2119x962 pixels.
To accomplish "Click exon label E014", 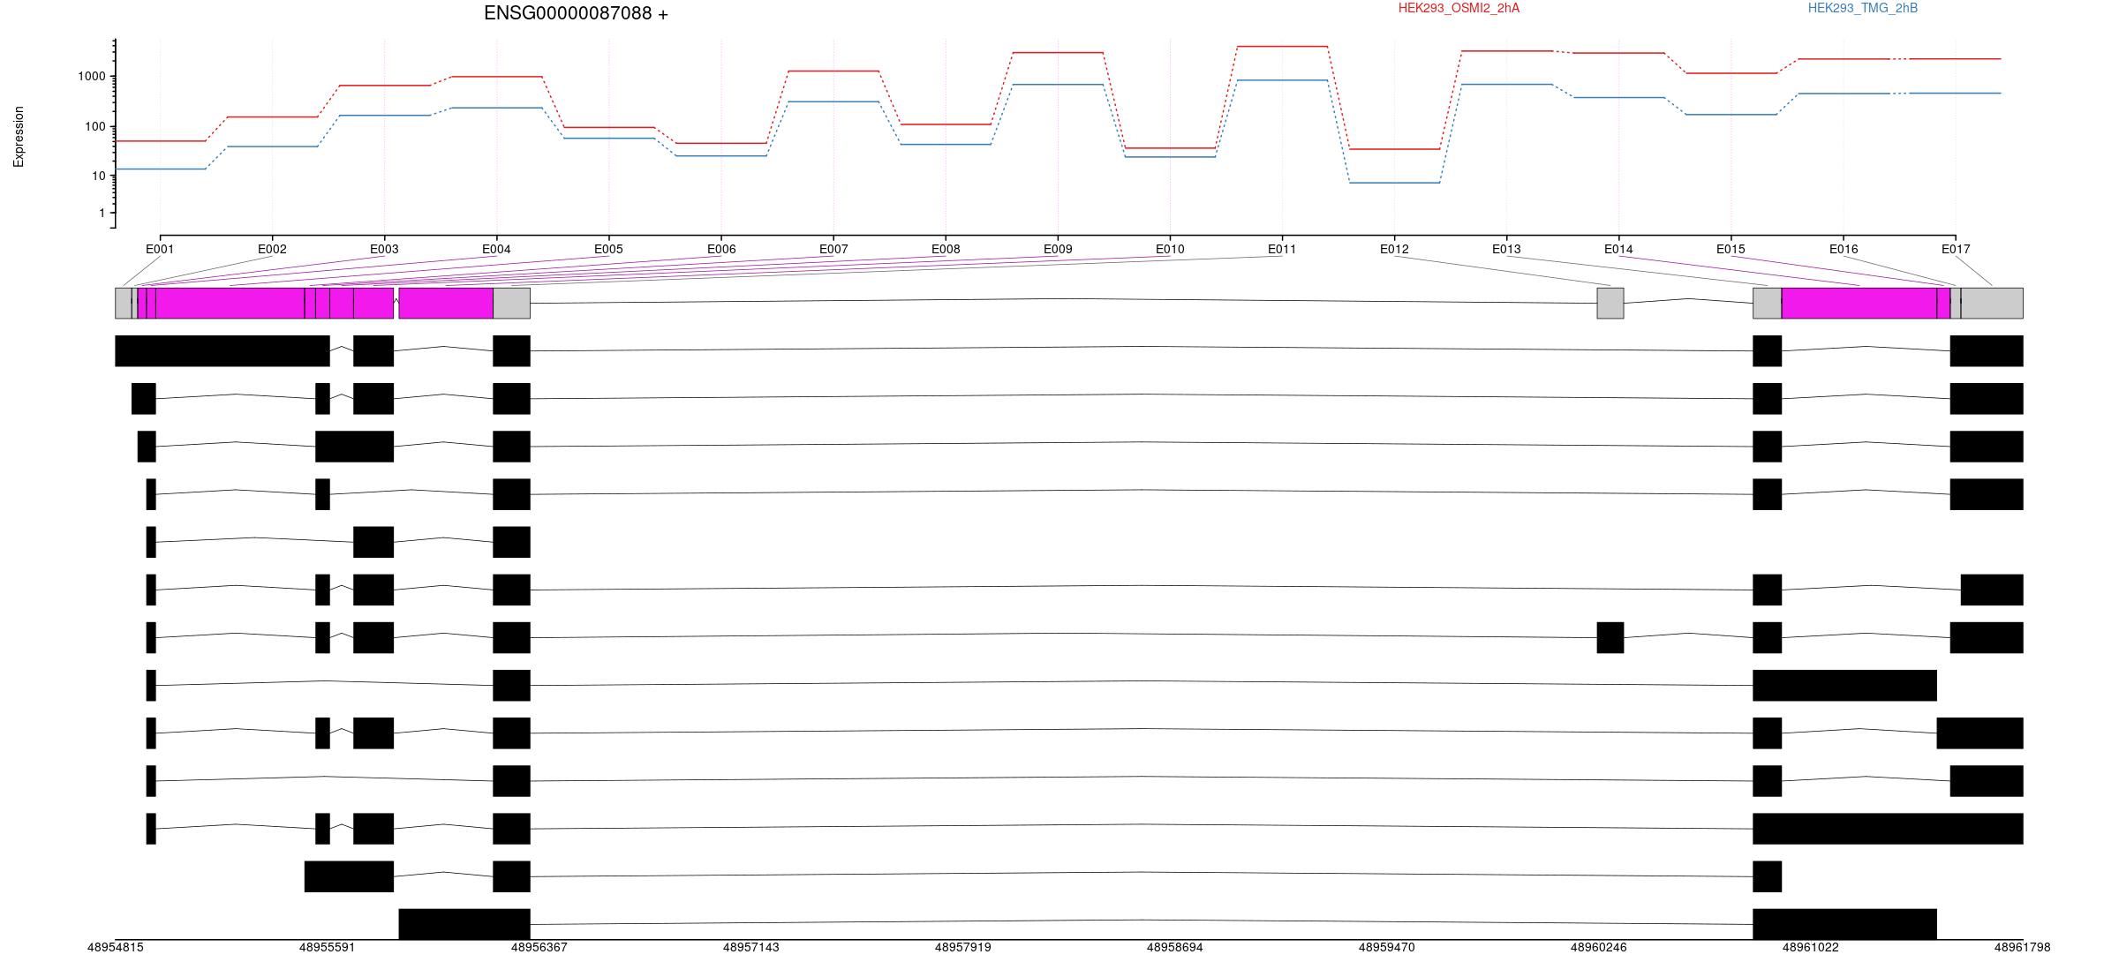I will click(1618, 249).
